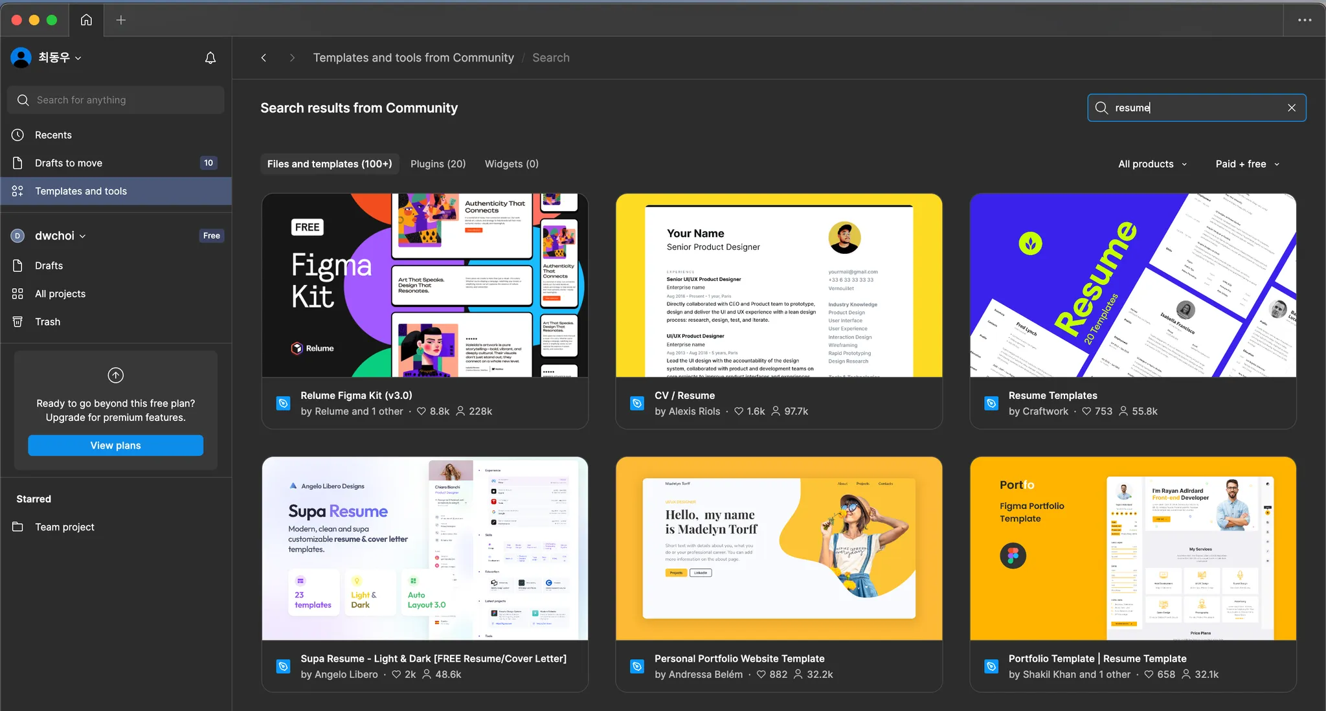The height and width of the screenshot is (711, 1326).
Task: Open a new tab with the plus icon
Action: pos(120,20)
